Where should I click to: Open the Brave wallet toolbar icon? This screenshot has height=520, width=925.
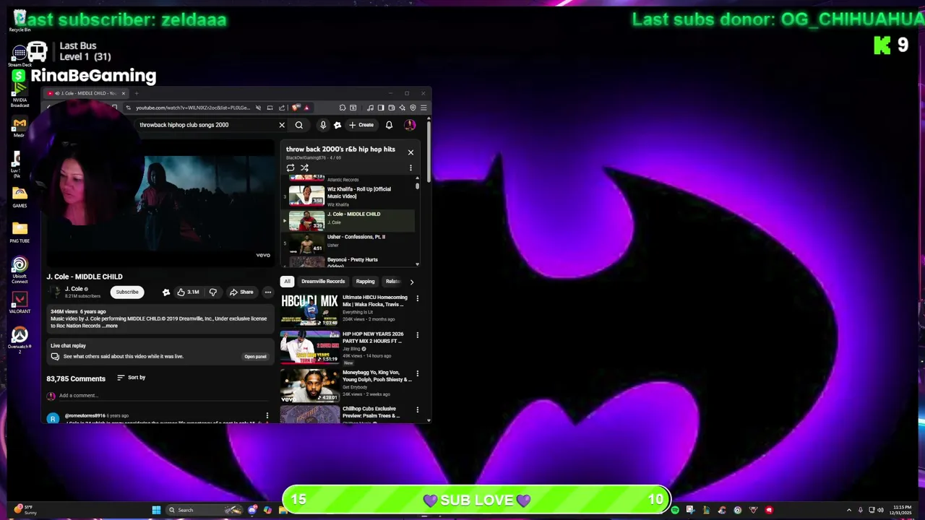click(x=392, y=108)
